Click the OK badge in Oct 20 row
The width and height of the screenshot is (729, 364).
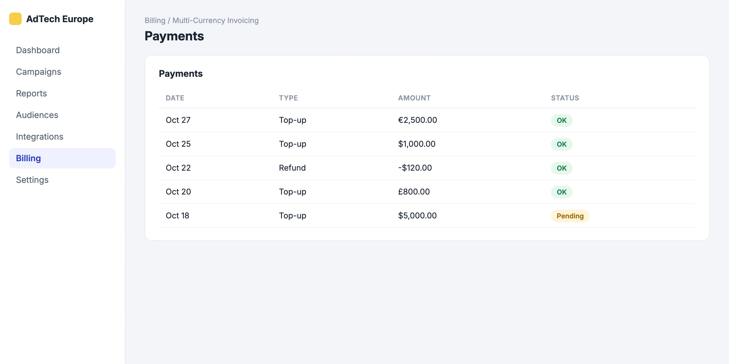[x=562, y=192]
